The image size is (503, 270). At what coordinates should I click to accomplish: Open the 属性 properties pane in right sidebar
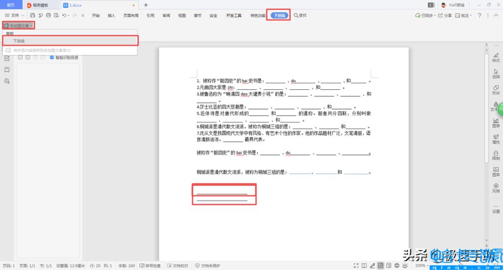(496, 139)
